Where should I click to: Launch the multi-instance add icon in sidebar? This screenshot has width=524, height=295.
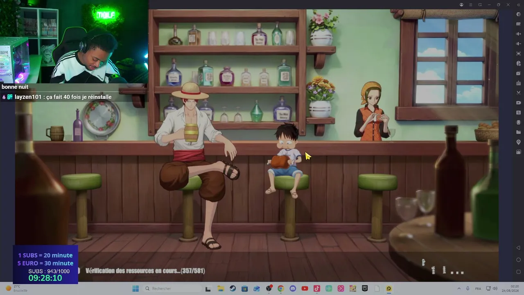click(518, 73)
